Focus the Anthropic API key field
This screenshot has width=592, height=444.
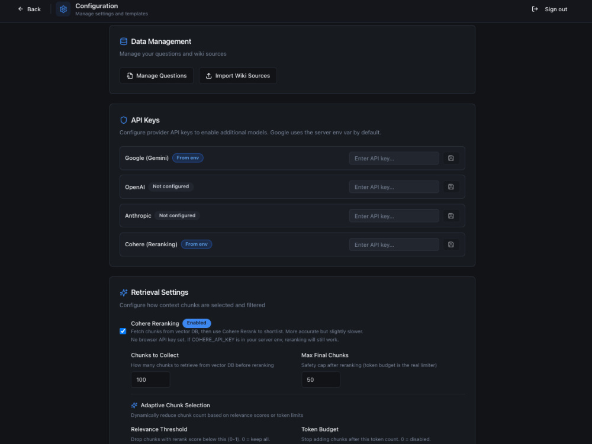394,216
